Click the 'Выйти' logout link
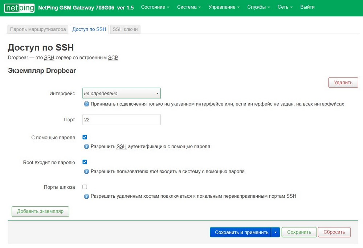The image size is (363, 248). [307, 7]
